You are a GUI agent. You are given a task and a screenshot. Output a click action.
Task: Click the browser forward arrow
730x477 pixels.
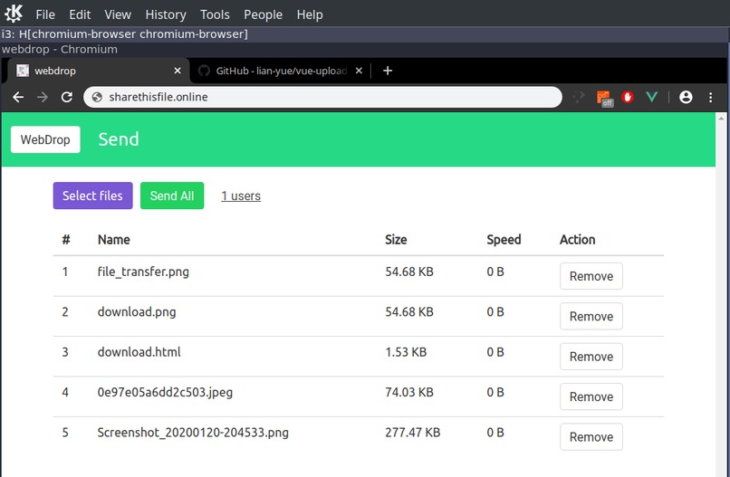coord(43,97)
